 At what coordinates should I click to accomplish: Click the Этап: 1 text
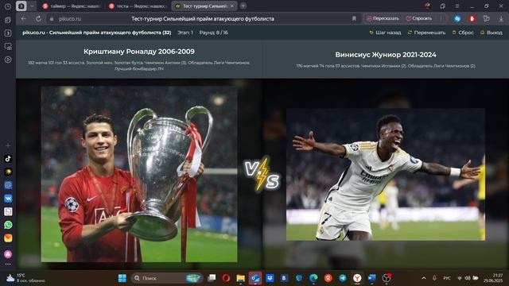pos(185,33)
